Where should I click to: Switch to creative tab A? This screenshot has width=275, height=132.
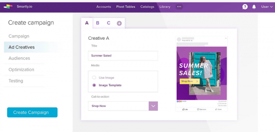pyautogui.click(x=87, y=23)
